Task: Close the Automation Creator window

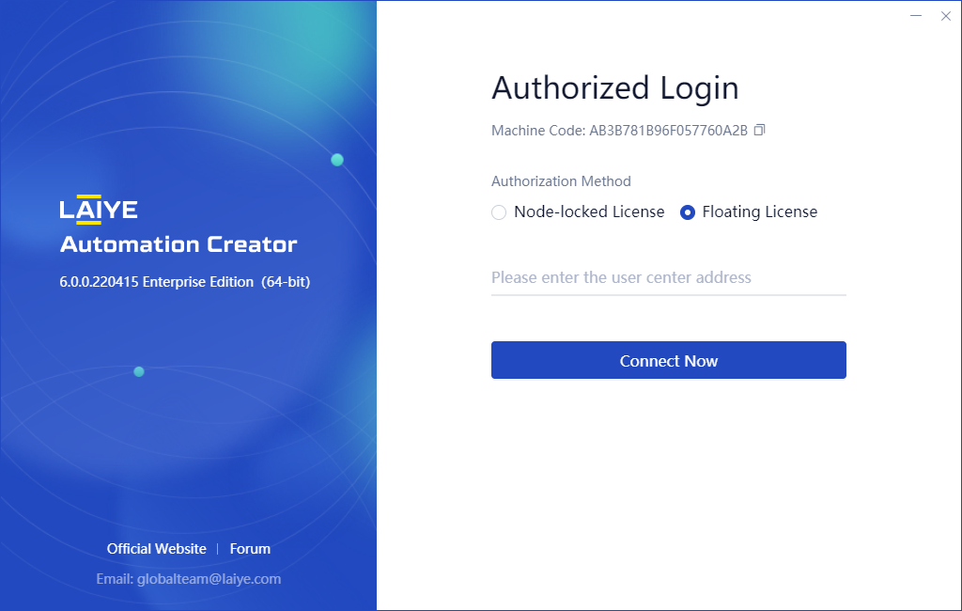Action: (x=946, y=16)
